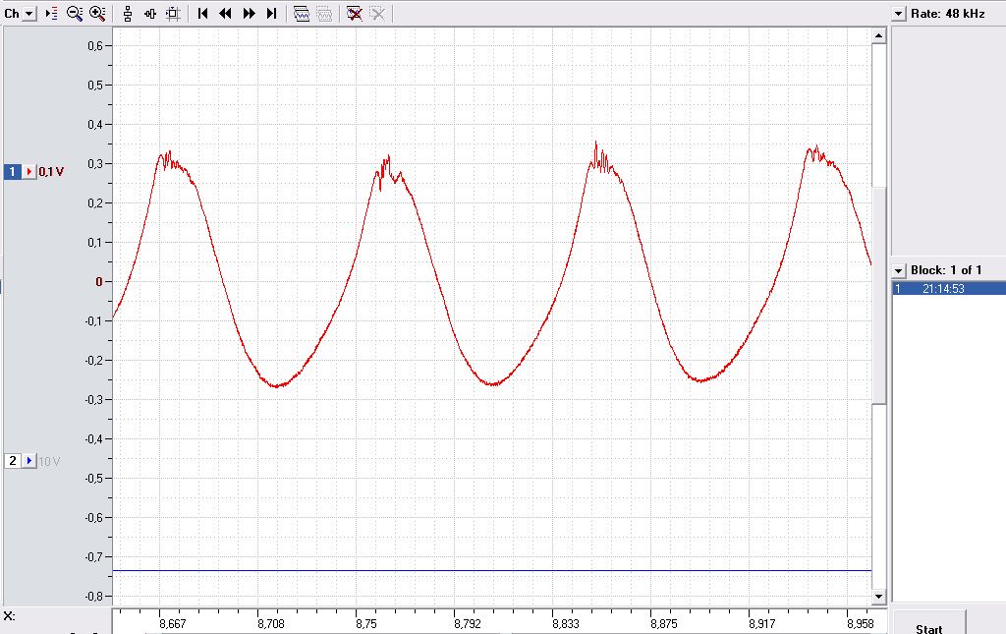Open the Block 1 of 1 dropdown
1006x634 pixels.
899,270
